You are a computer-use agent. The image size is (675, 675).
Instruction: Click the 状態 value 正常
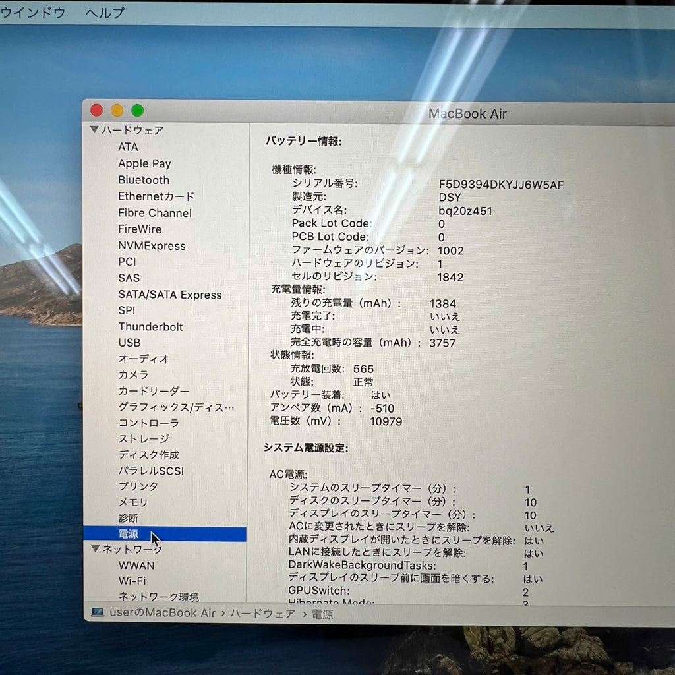coord(363,382)
